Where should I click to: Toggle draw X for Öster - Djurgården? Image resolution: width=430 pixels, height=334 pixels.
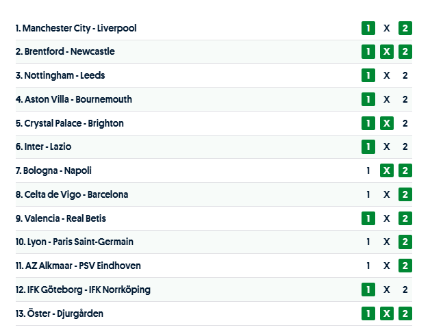pyautogui.click(x=387, y=313)
